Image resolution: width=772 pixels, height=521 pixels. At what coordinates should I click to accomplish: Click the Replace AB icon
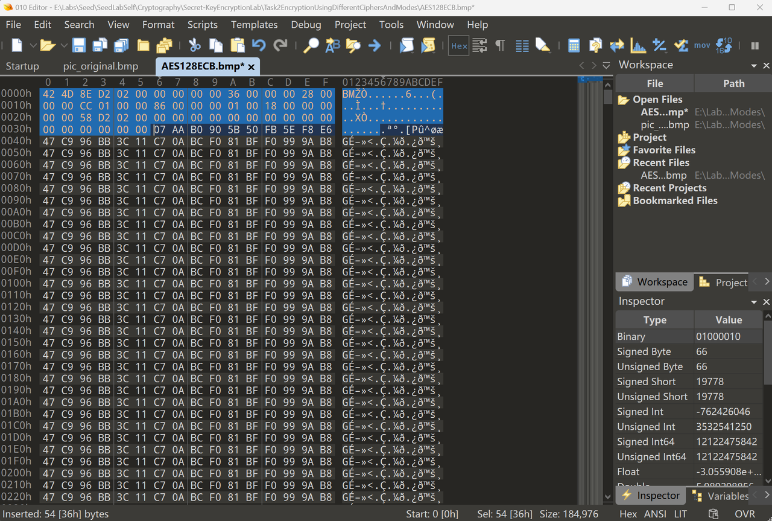(x=332, y=45)
